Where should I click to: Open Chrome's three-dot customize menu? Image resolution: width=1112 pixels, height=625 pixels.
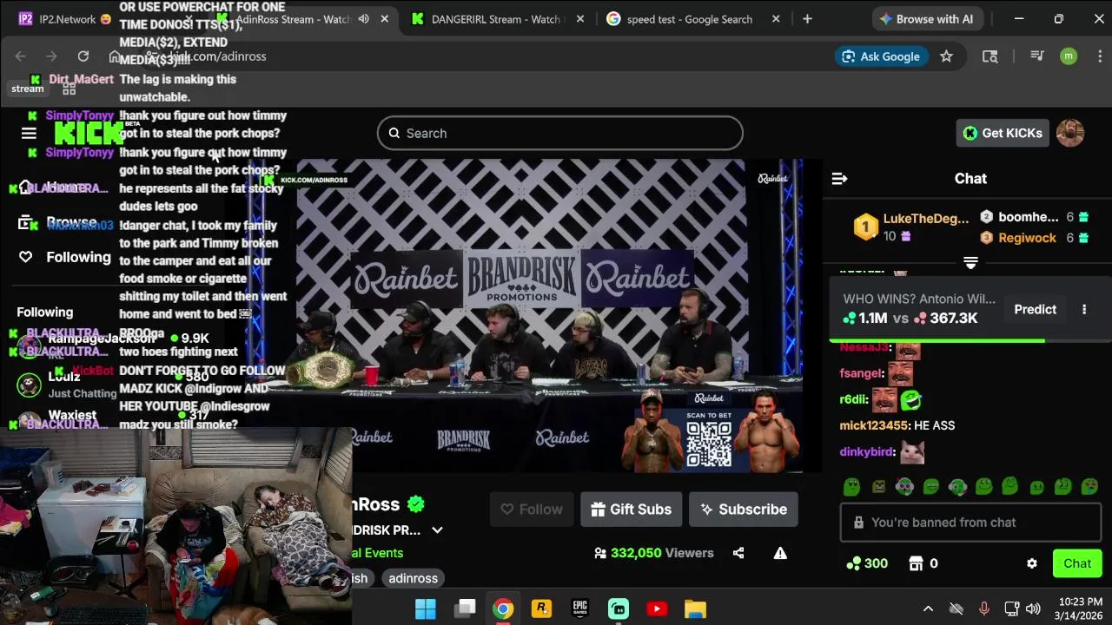coord(1099,56)
